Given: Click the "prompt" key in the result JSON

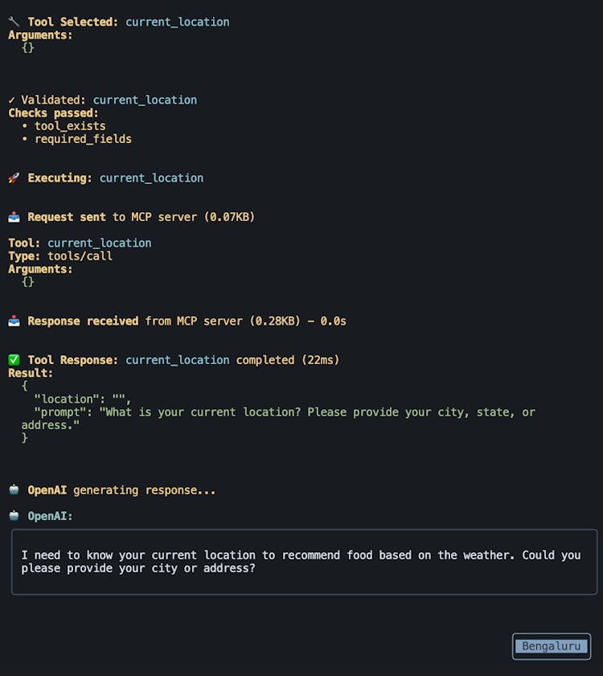Looking at the screenshot, I should click(64, 412).
